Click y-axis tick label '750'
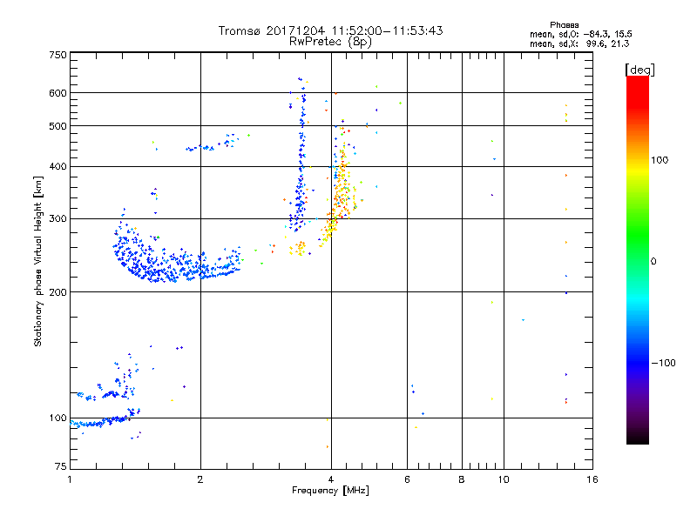Screen dimensions: 697x522 point(58,55)
